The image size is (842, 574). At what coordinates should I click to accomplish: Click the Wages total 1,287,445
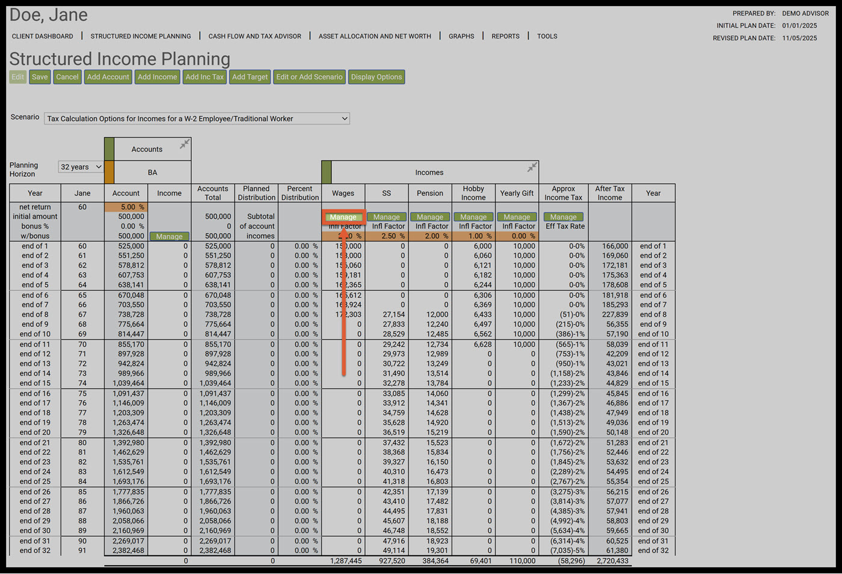[x=346, y=561]
